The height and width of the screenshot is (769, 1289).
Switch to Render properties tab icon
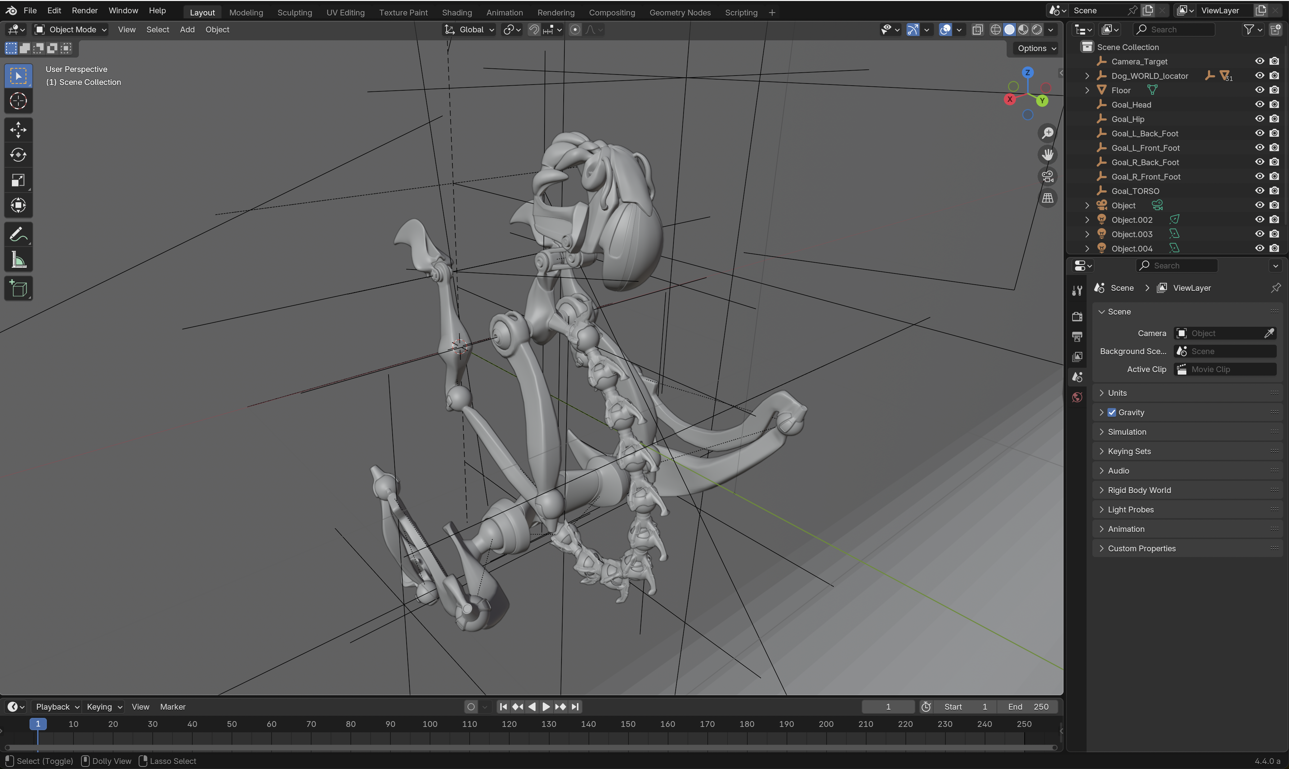1077,316
